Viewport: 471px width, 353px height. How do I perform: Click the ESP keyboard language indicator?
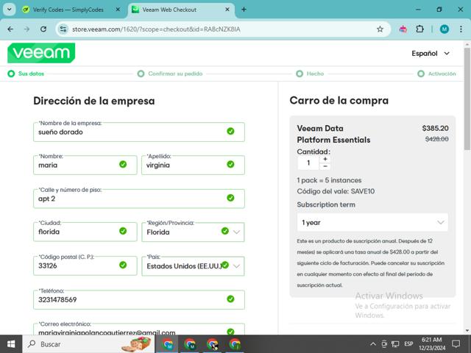click(x=408, y=344)
